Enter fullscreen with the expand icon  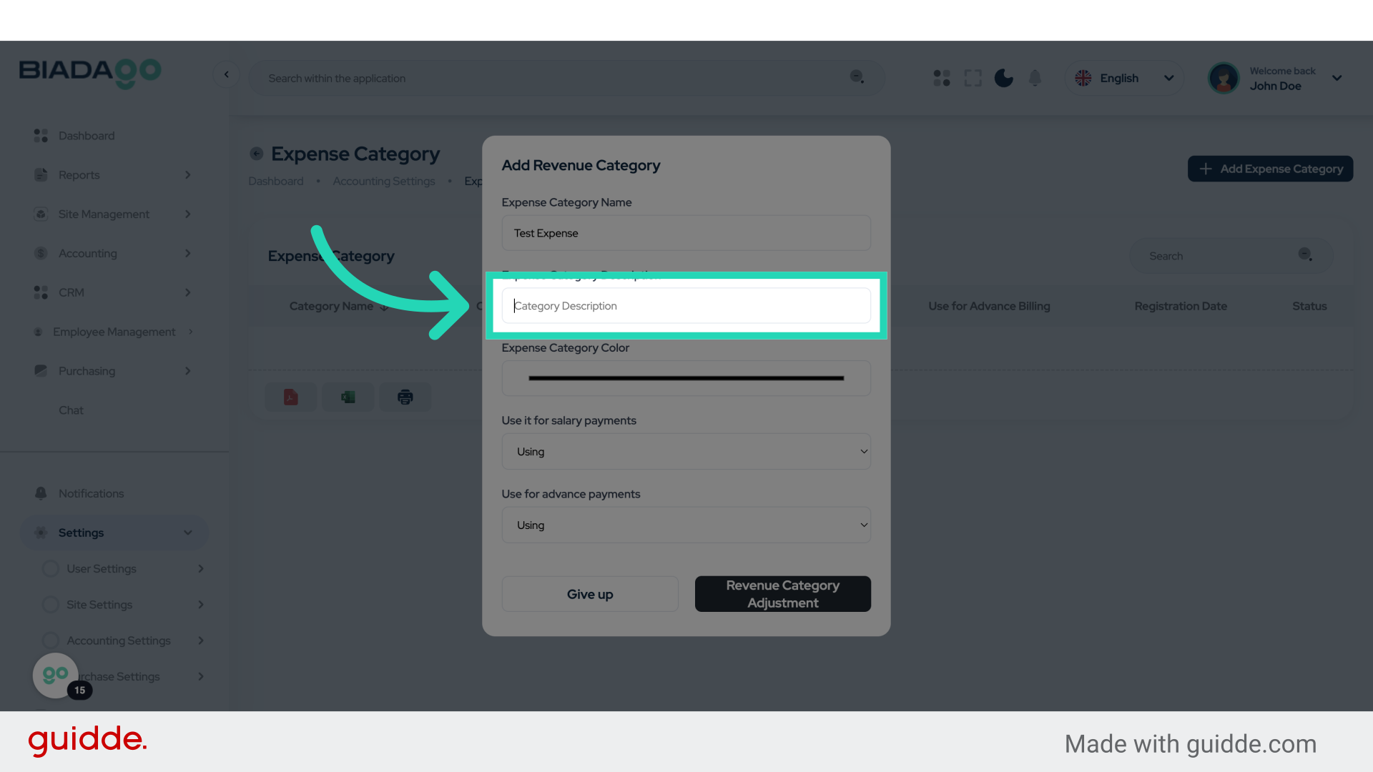click(973, 78)
